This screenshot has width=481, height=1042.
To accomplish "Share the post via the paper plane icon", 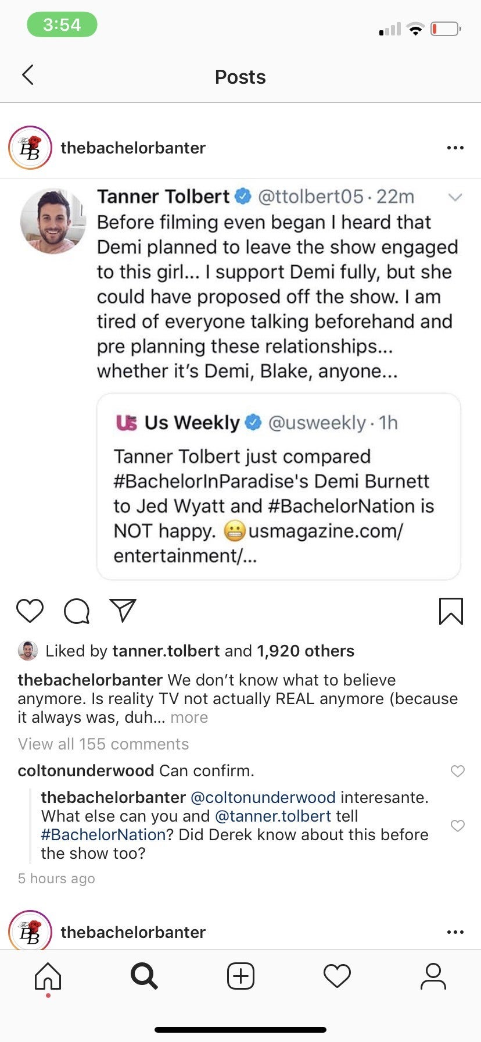I will coord(123,611).
